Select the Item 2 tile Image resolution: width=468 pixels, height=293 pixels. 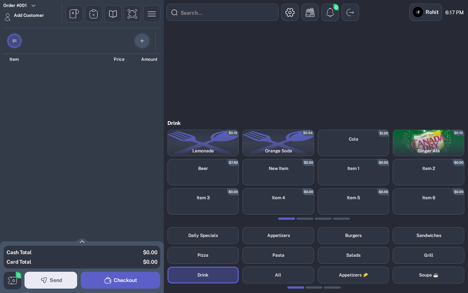(x=429, y=172)
